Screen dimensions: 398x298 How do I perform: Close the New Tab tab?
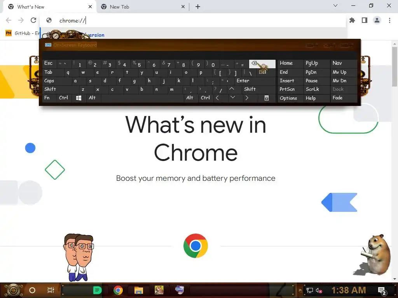click(x=183, y=7)
